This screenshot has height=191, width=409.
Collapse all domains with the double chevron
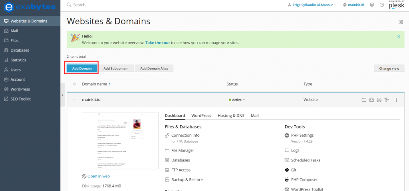coord(74,84)
